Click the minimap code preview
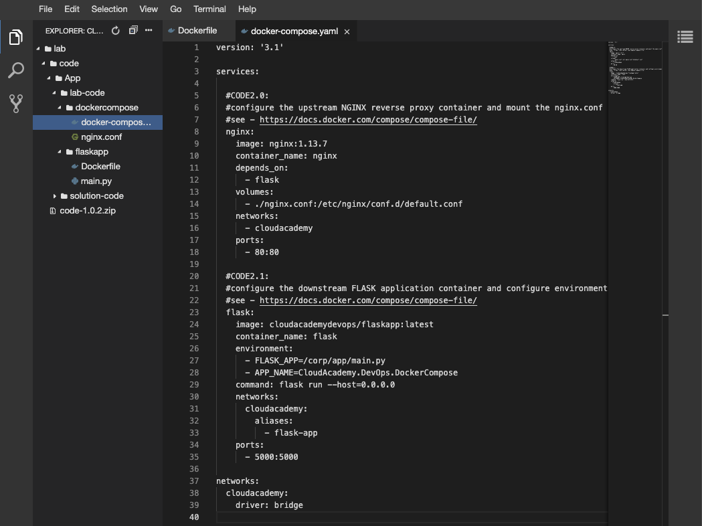This screenshot has width=702, height=526. tap(632, 67)
